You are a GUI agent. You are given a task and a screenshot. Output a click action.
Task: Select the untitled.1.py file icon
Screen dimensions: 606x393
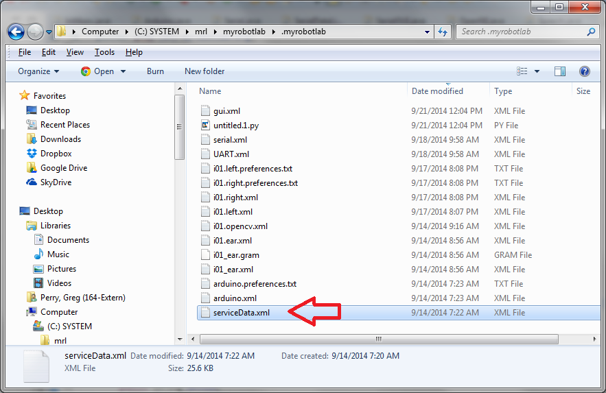coord(205,125)
